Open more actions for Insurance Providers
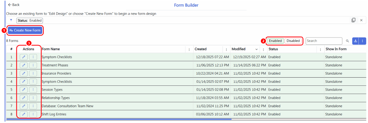368x123 pixels. (33, 73)
